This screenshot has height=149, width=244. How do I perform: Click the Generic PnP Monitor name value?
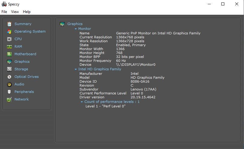[158, 33]
